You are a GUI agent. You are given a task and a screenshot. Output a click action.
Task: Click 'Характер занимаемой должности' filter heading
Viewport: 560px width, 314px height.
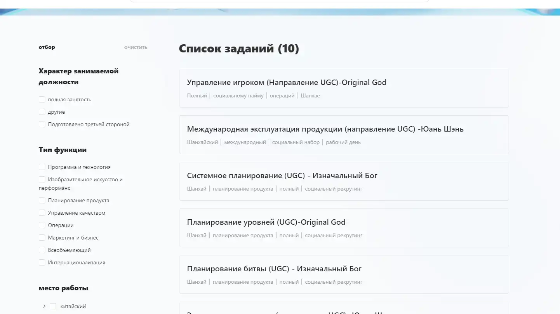(78, 76)
